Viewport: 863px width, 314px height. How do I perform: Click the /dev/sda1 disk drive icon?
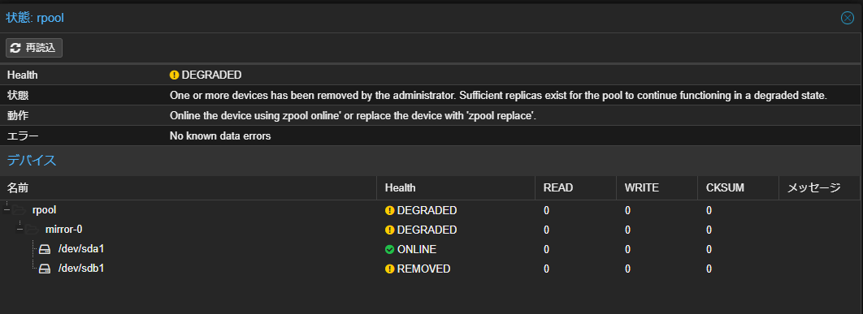pyautogui.click(x=45, y=250)
